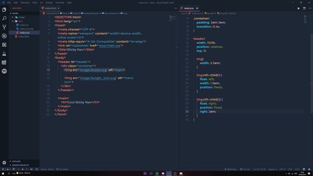Split the editor with split icon
The height and width of the screenshot is (176, 313).
[x=304, y=8]
